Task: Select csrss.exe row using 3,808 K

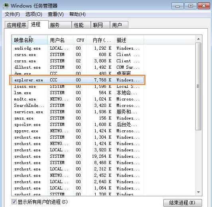Action: 78,61
